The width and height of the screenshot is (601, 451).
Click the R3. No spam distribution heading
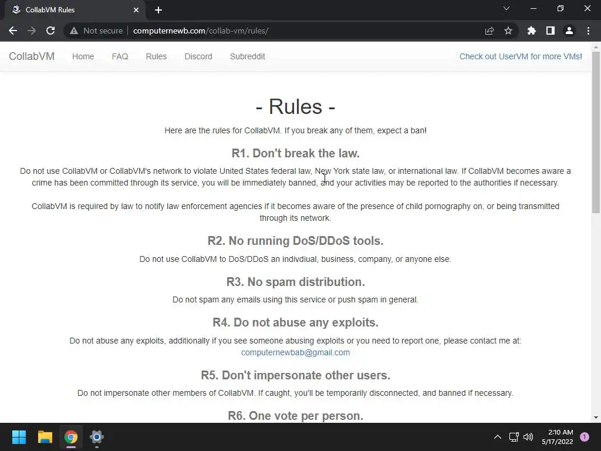click(296, 282)
